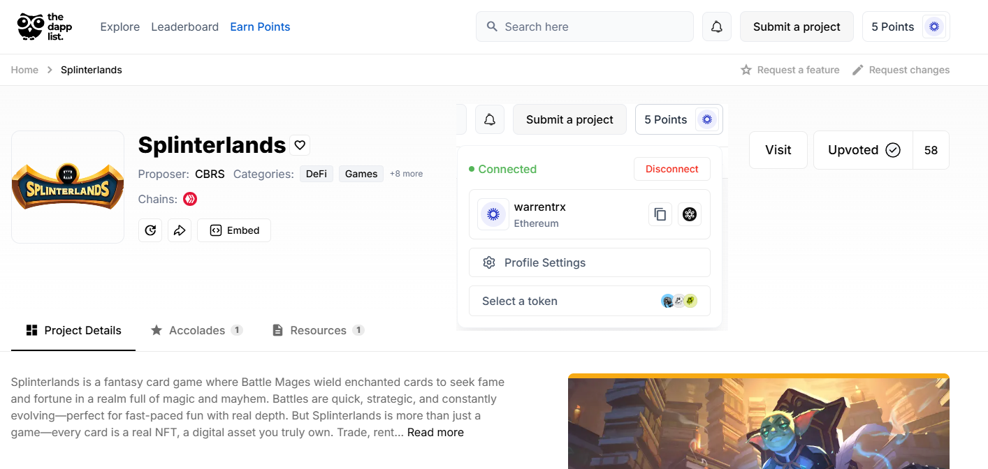Select the Games category tag
The height and width of the screenshot is (469, 988).
361,174
